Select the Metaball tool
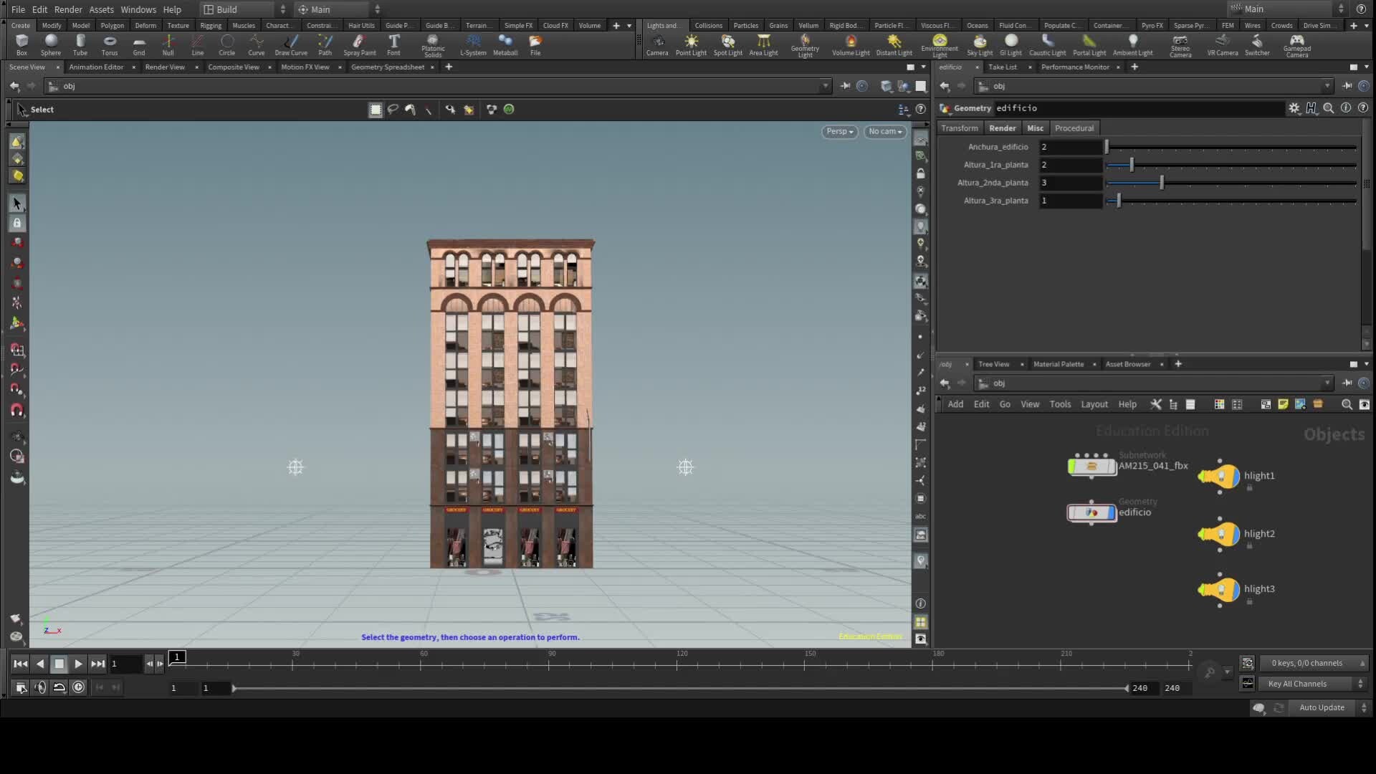 pyautogui.click(x=505, y=44)
